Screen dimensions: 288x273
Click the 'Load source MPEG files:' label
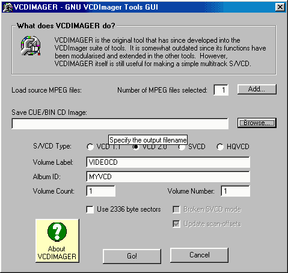[x=46, y=90]
